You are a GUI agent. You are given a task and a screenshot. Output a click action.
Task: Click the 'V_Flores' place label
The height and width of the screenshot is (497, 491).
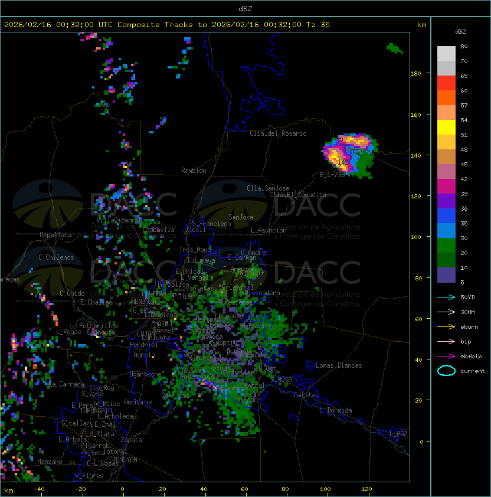[x=89, y=476]
